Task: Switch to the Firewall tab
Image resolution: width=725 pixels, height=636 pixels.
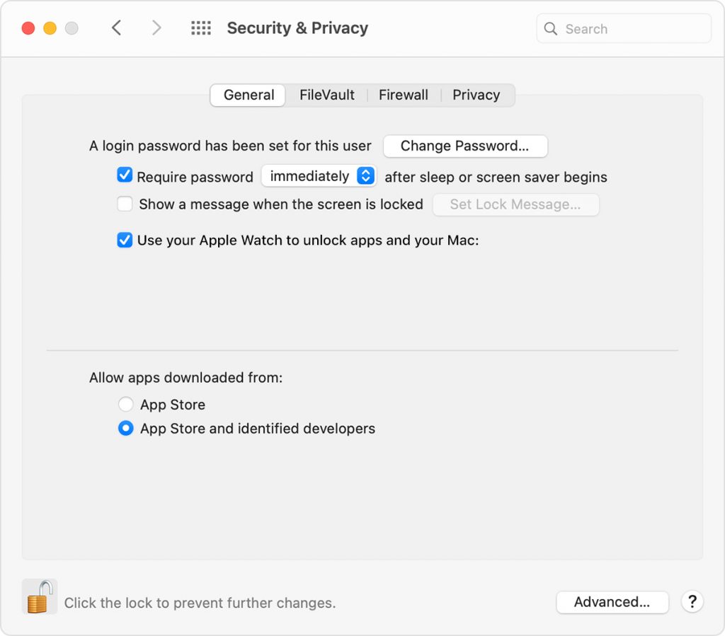Action: (403, 95)
